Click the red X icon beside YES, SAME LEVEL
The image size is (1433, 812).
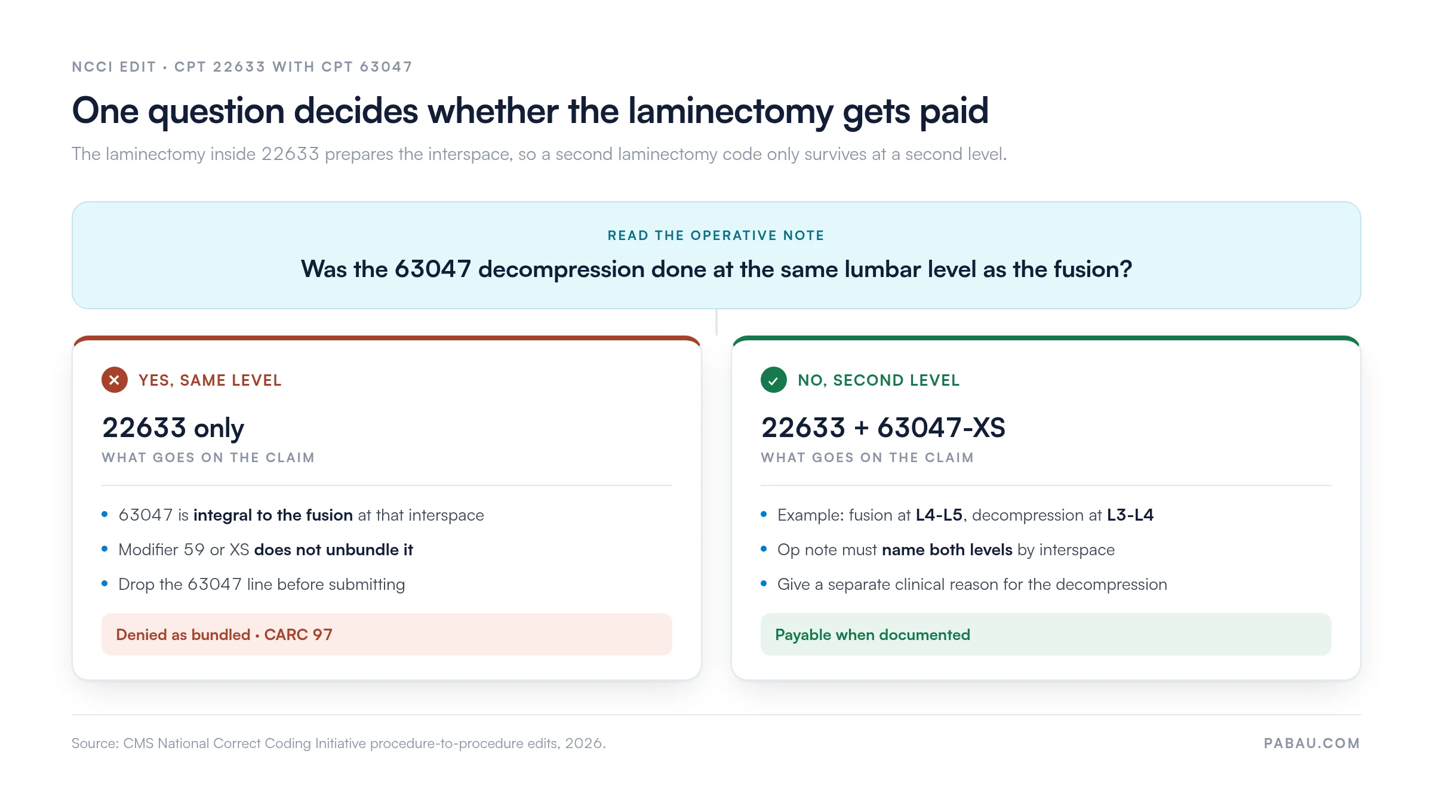tap(115, 380)
